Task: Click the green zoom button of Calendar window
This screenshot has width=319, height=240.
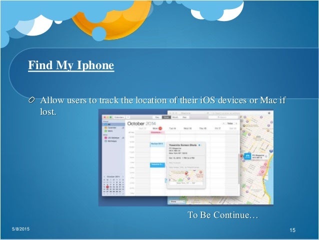Action: point(110,117)
